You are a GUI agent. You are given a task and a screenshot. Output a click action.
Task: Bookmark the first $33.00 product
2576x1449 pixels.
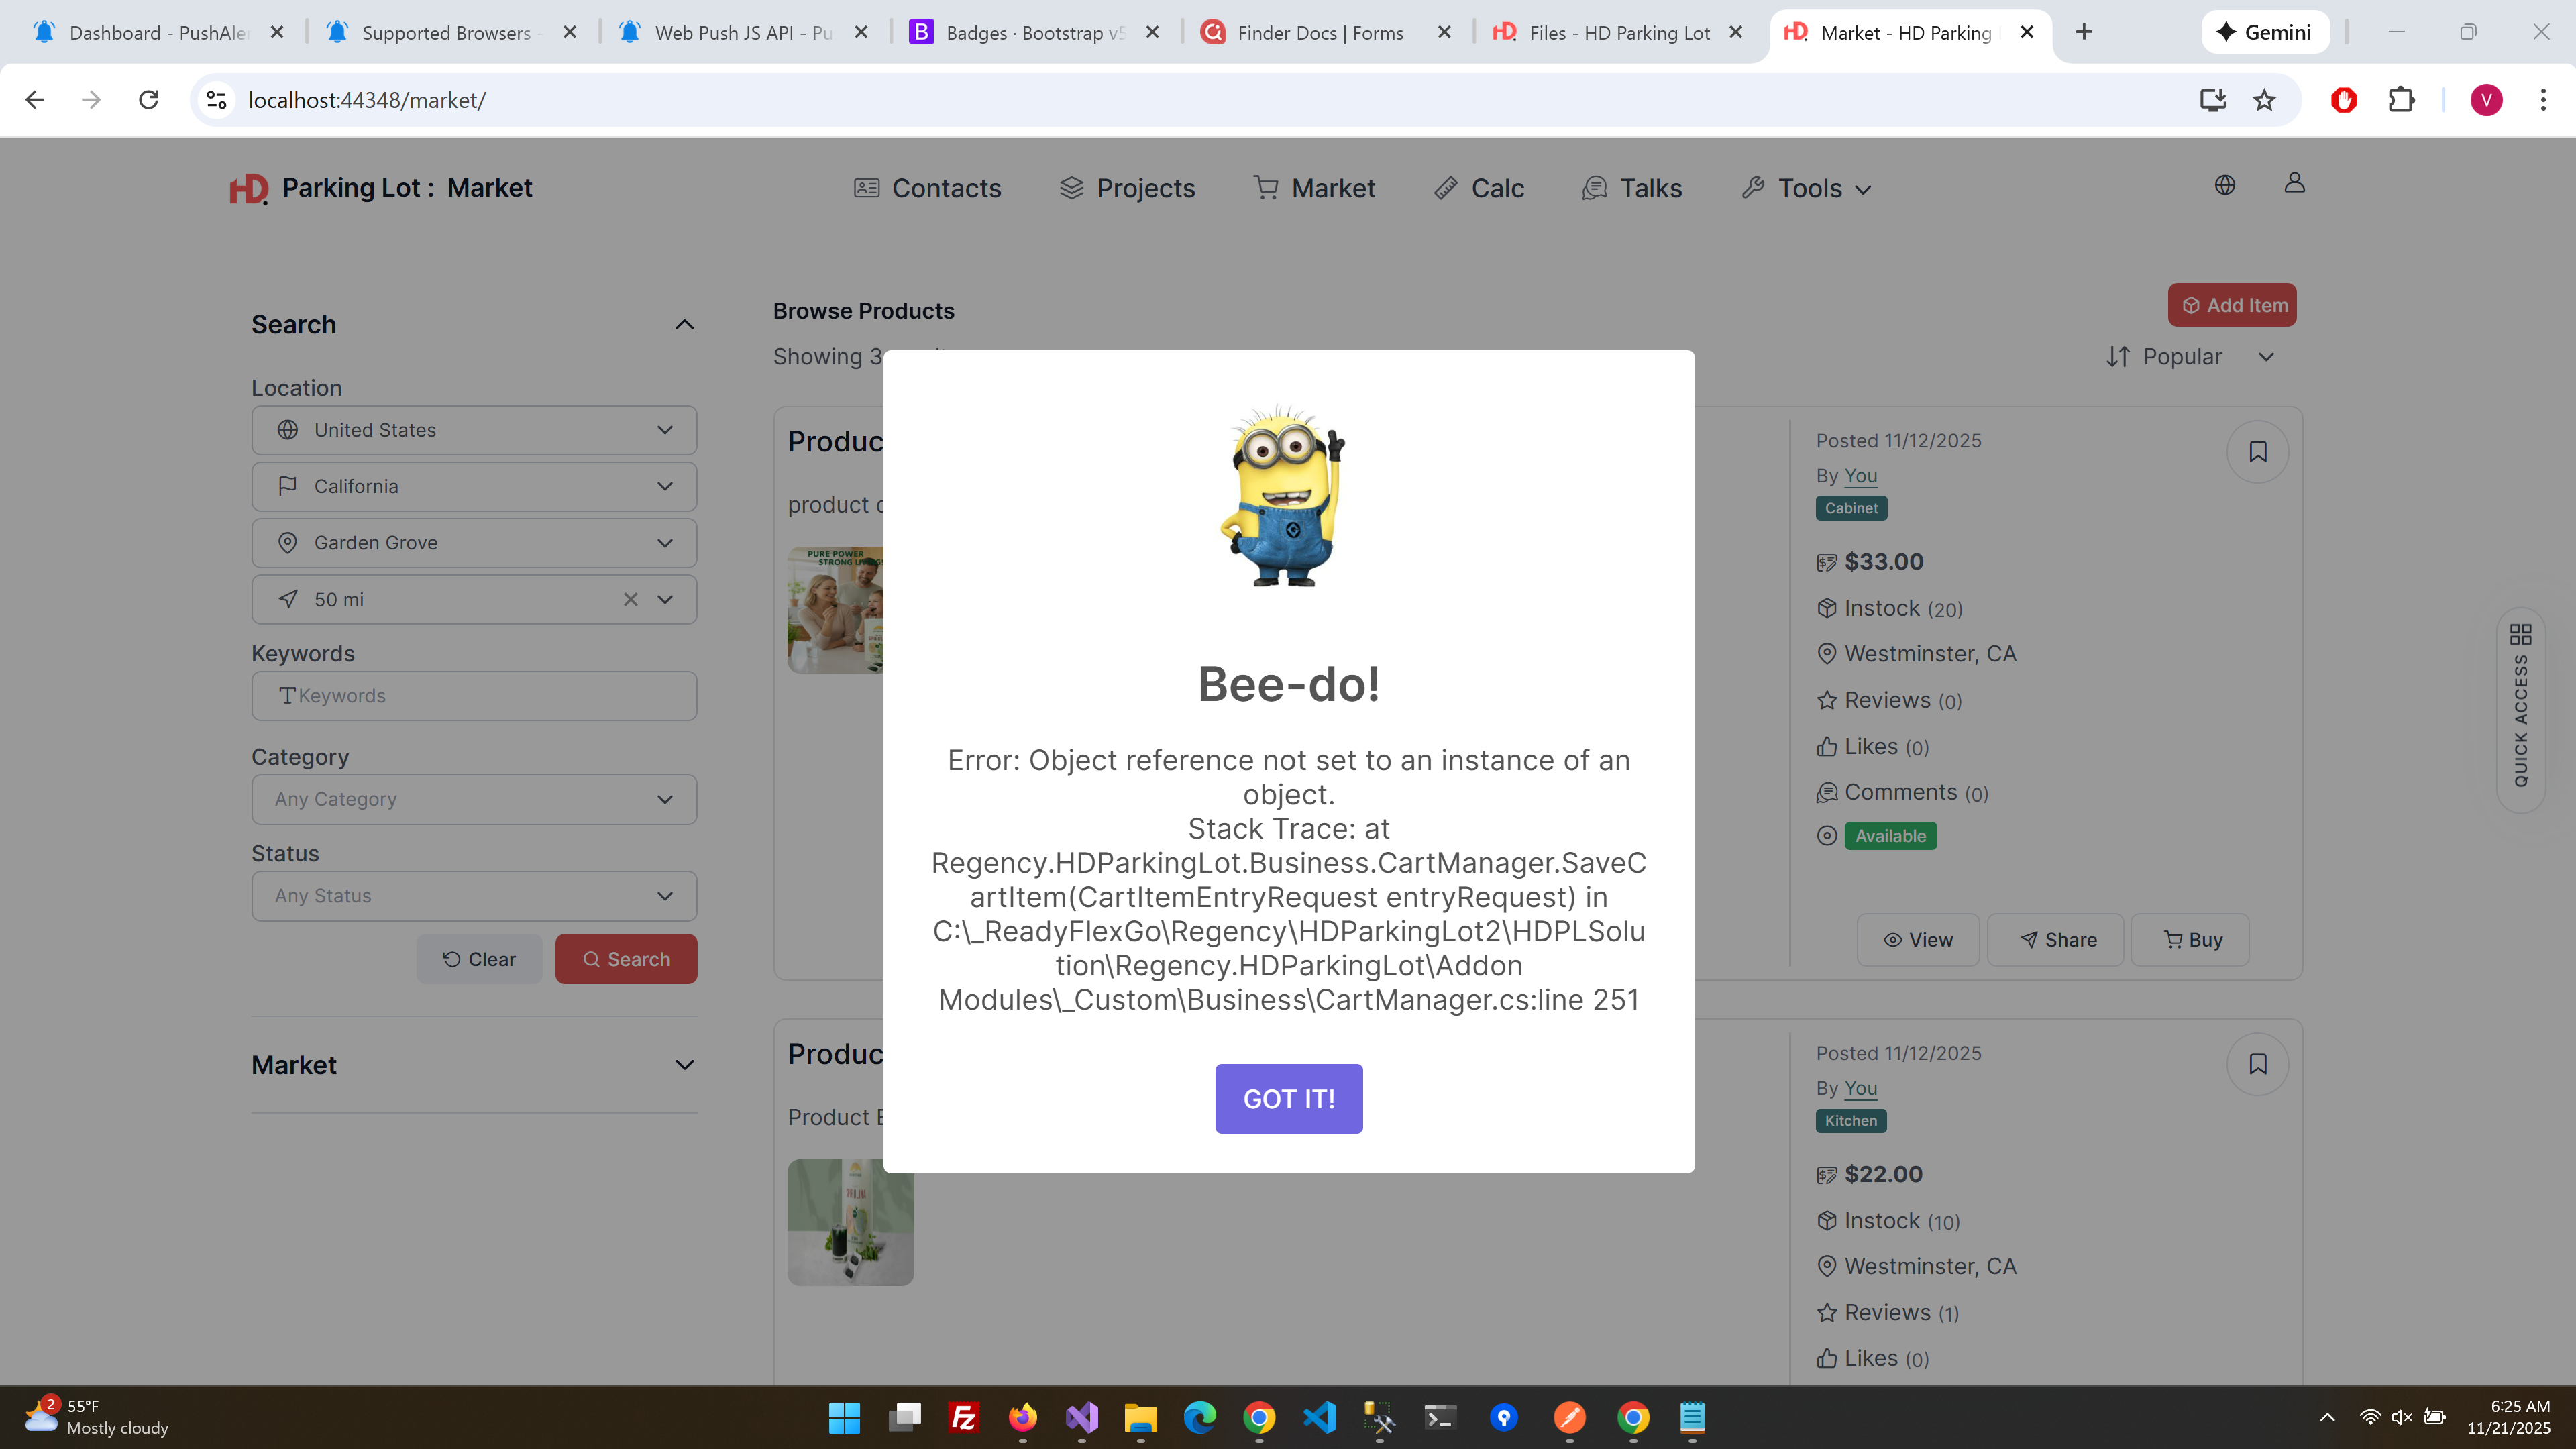(2257, 452)
